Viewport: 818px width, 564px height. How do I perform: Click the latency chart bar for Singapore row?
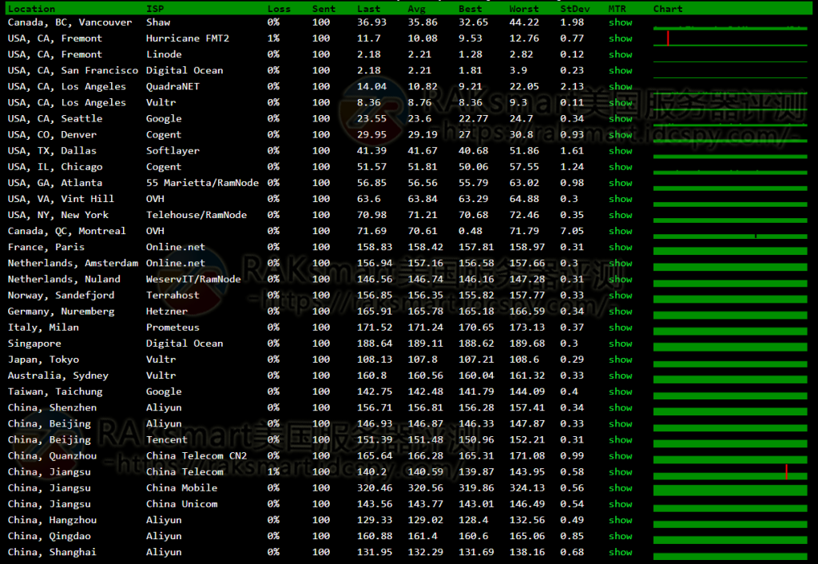point(730,347)
